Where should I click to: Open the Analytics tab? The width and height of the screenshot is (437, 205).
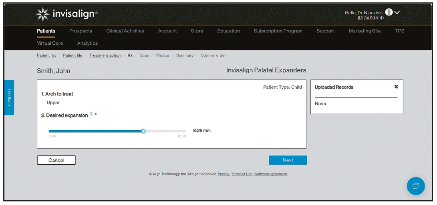point(87,43)
